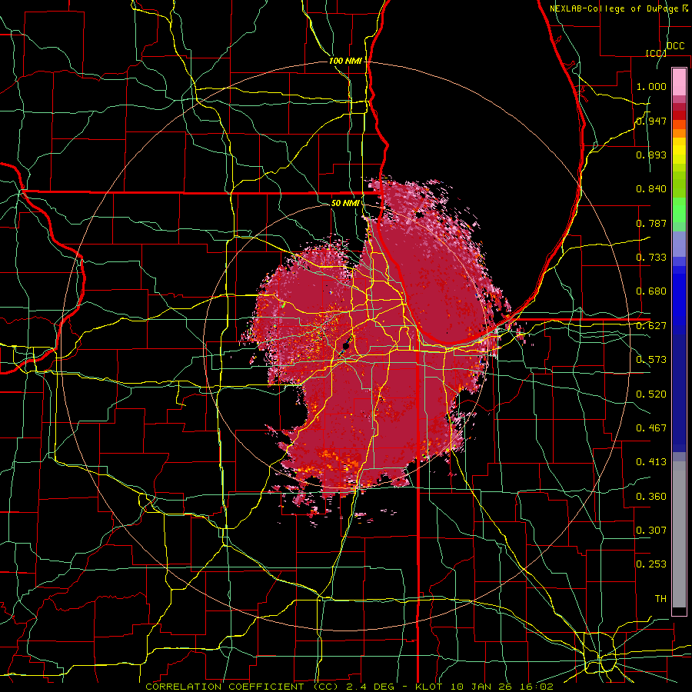Pick the orange segment of the color bar
Viewport: 692px width, 692px height.
tap(679, 133)
